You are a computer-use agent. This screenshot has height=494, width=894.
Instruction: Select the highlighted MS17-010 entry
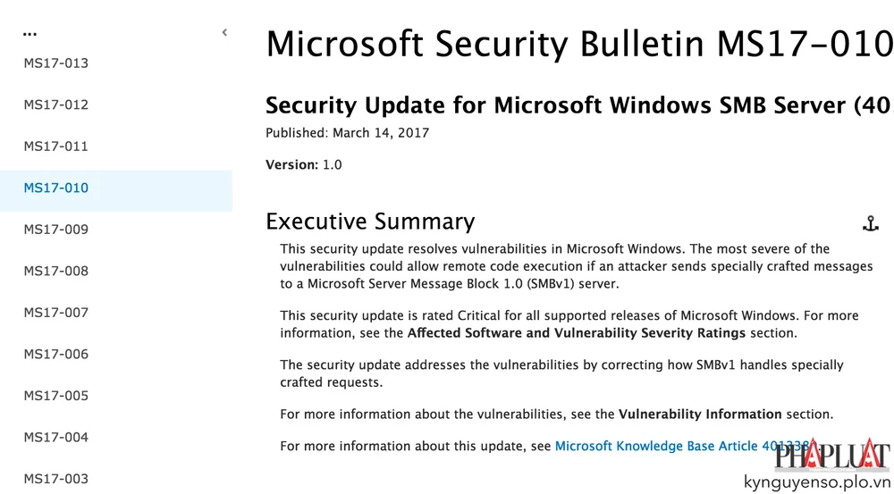(x=56, y=188)
